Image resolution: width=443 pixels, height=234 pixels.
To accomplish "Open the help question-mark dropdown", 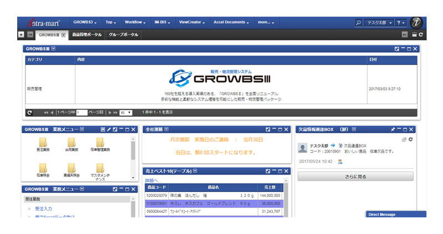I will tap(400, 23).
